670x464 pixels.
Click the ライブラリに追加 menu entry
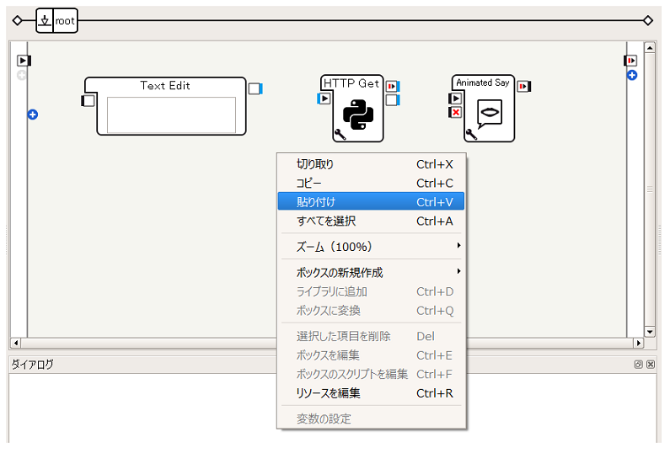pos(371,291)
